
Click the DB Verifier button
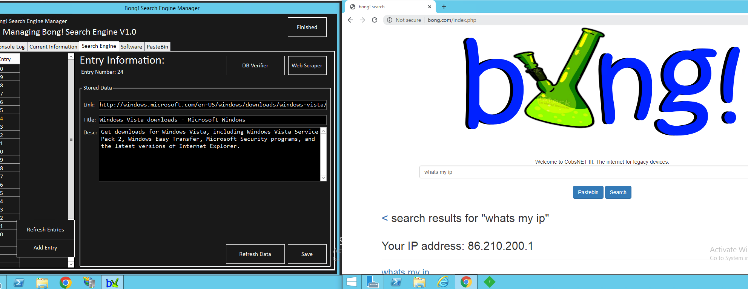point(255,65)
